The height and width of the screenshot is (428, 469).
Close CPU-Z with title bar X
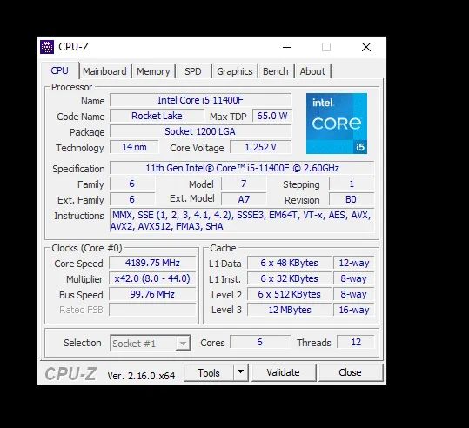coord(366,47)
